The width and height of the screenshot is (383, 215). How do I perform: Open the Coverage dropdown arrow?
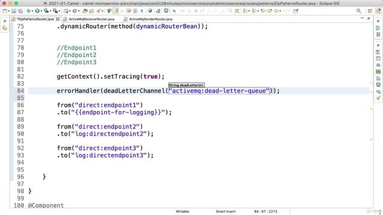(50, 11)
